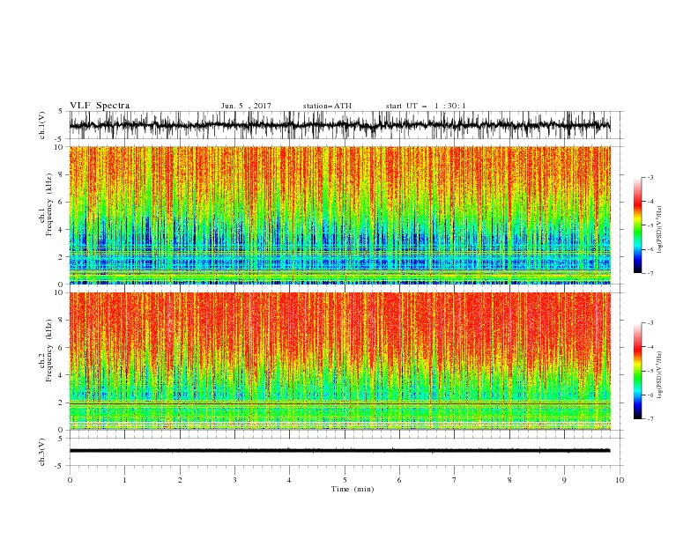The width and height of the screenshot is (698, 539).
Task: Click the ch.1 voltage waveform trace
Action: [x=339, y=125]
